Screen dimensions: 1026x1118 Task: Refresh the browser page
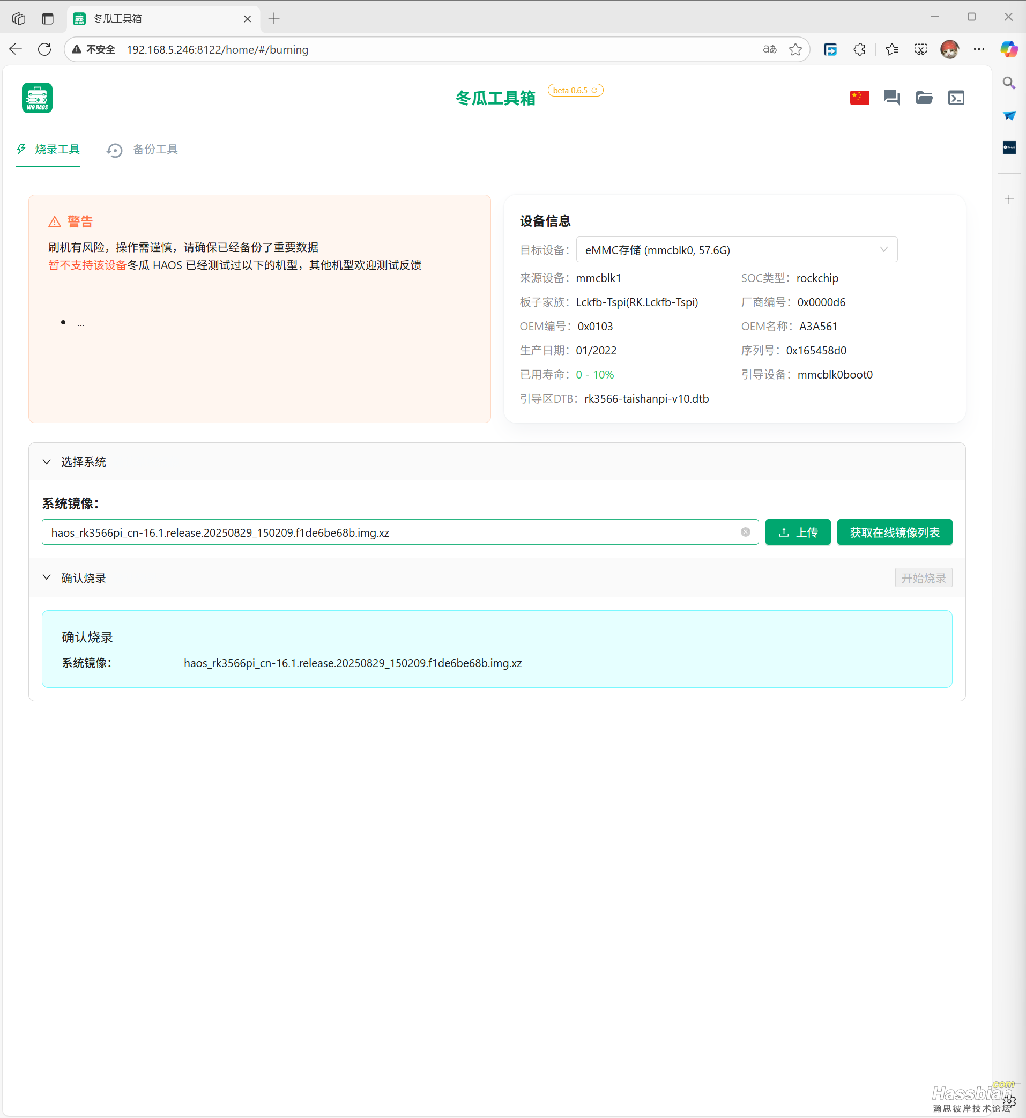[x=44, y=49]
